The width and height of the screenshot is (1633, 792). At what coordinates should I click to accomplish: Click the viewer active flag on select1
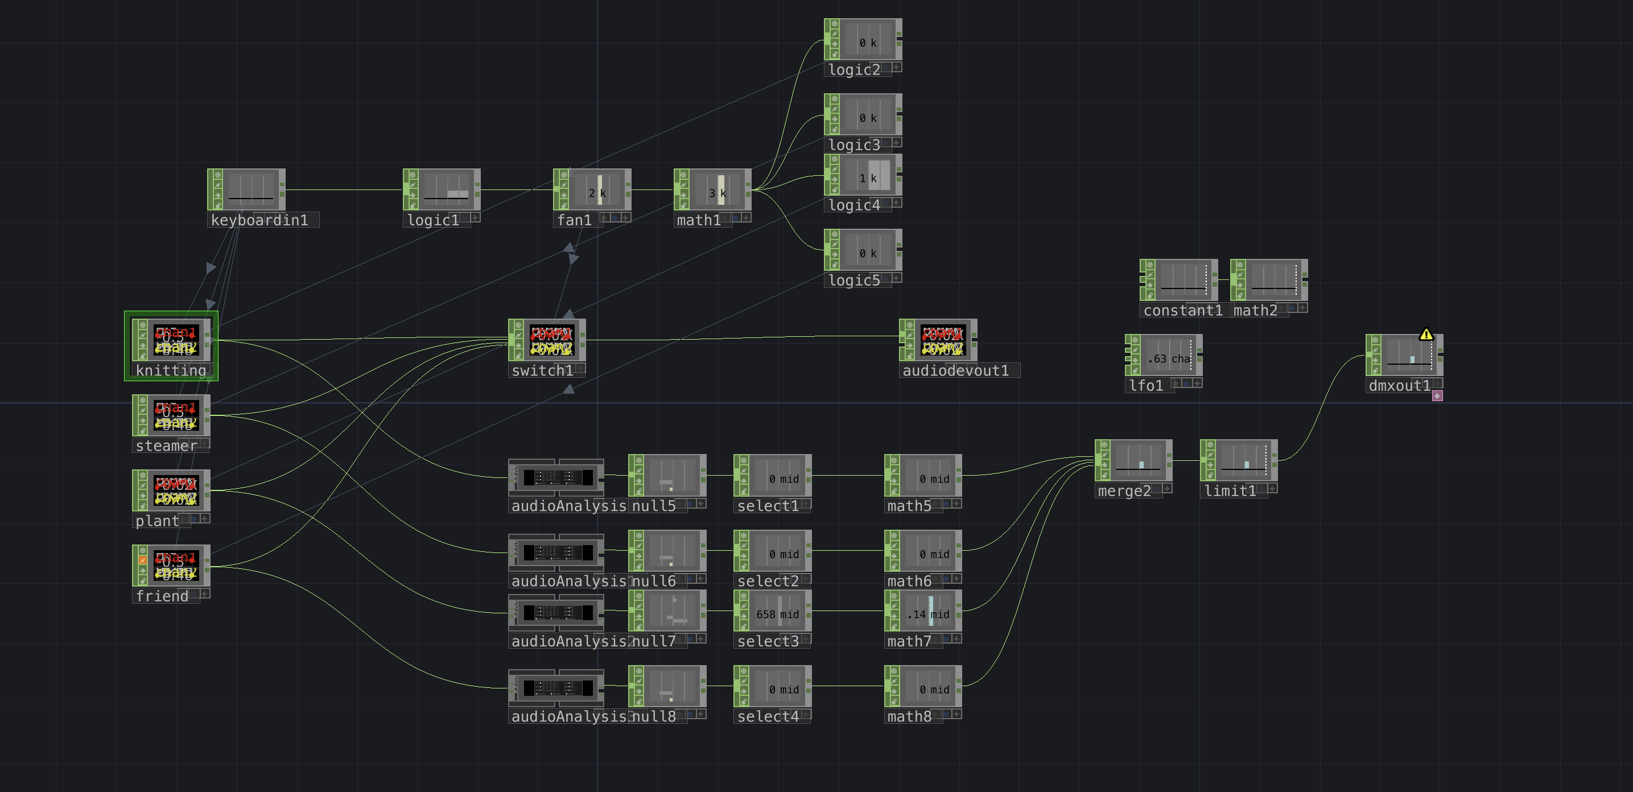pos(744,460)
